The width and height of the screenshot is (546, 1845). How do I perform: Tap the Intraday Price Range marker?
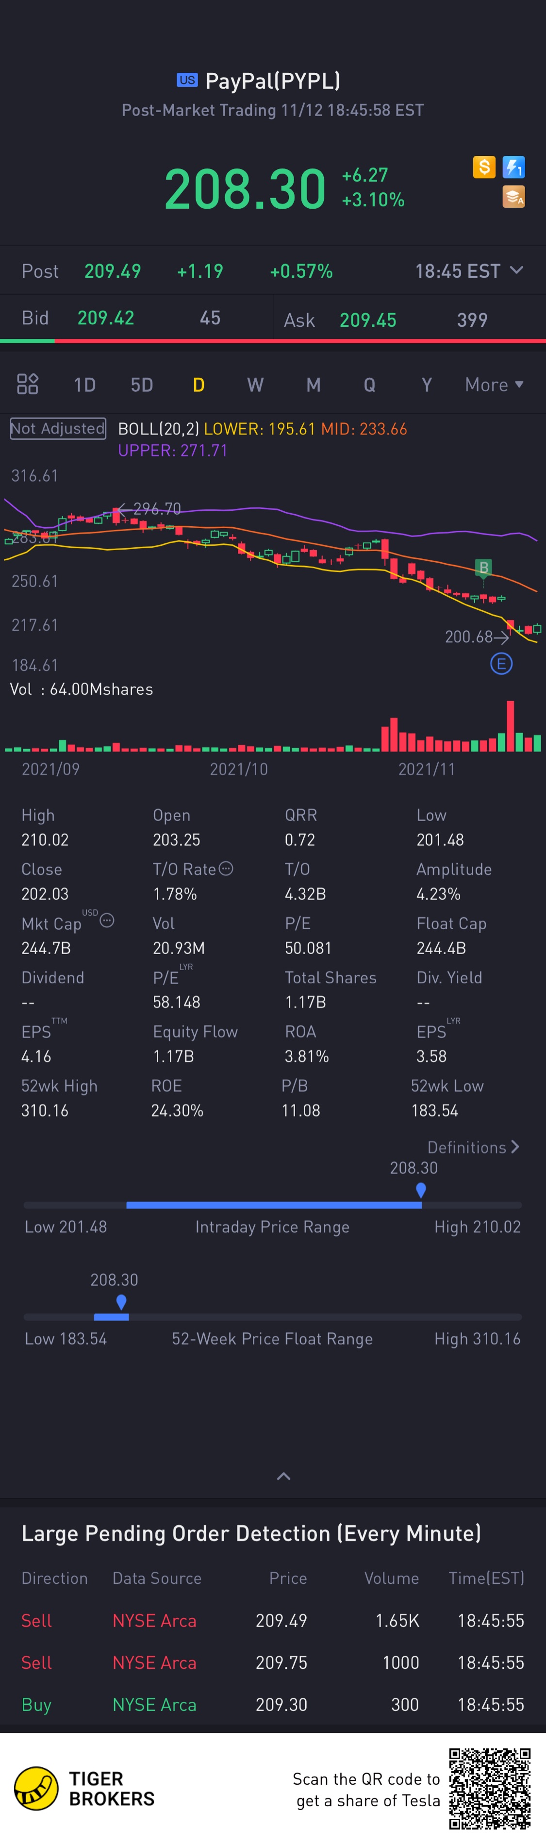[x=421, y=1190]
